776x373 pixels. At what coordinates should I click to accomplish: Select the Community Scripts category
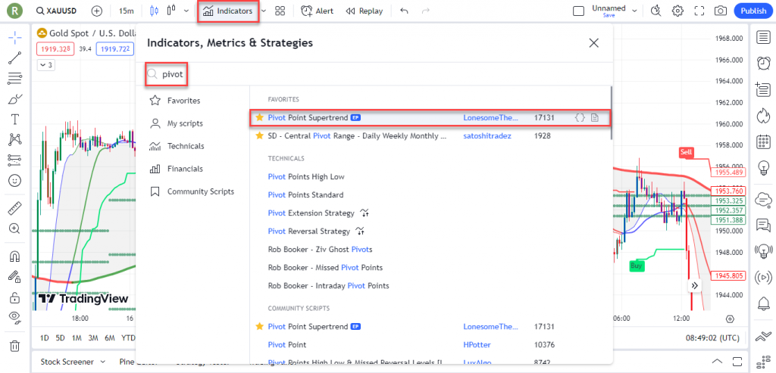(192, 191)
